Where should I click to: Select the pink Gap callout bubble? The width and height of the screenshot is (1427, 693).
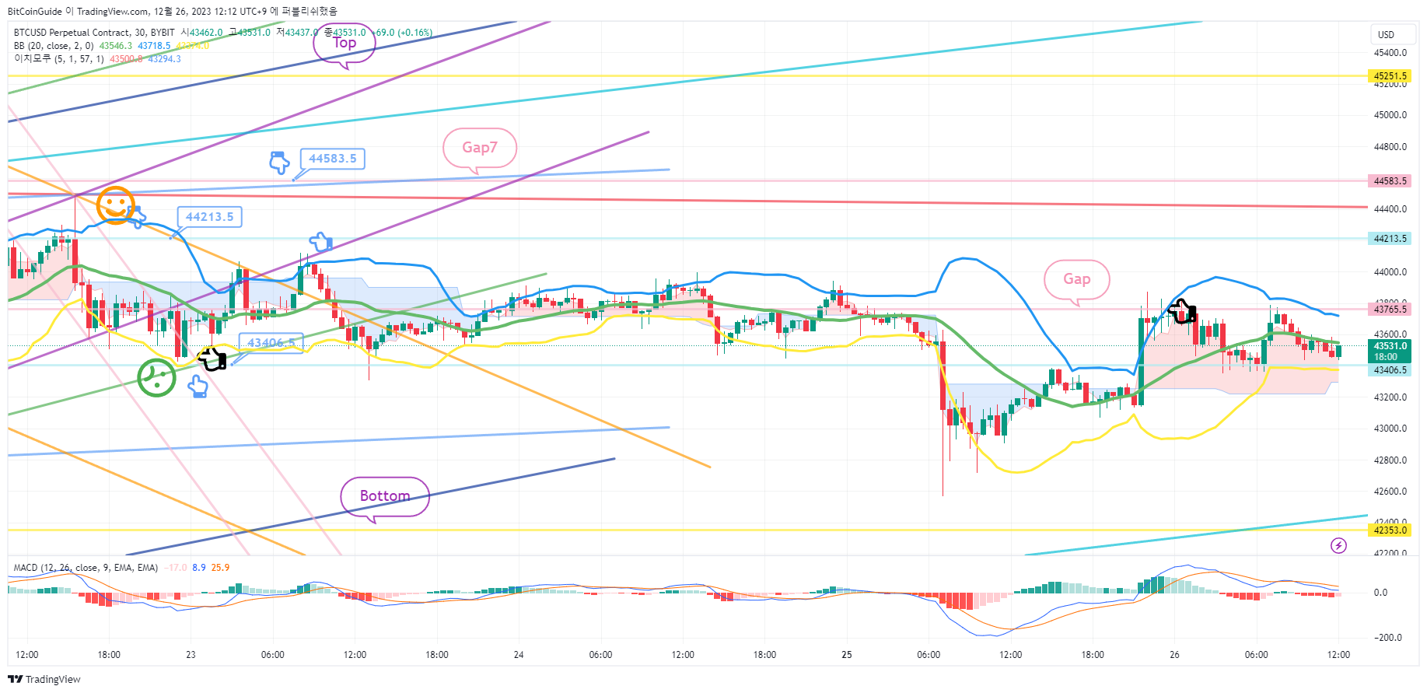(x=1077, y=281)
